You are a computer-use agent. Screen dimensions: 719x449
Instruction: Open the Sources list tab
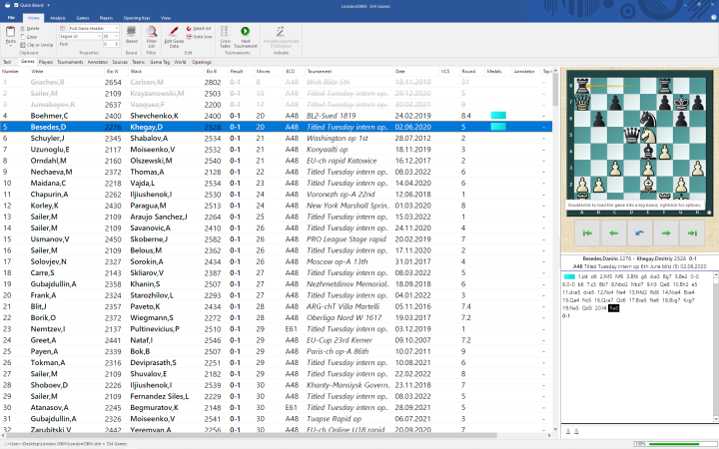coord(120,62)
